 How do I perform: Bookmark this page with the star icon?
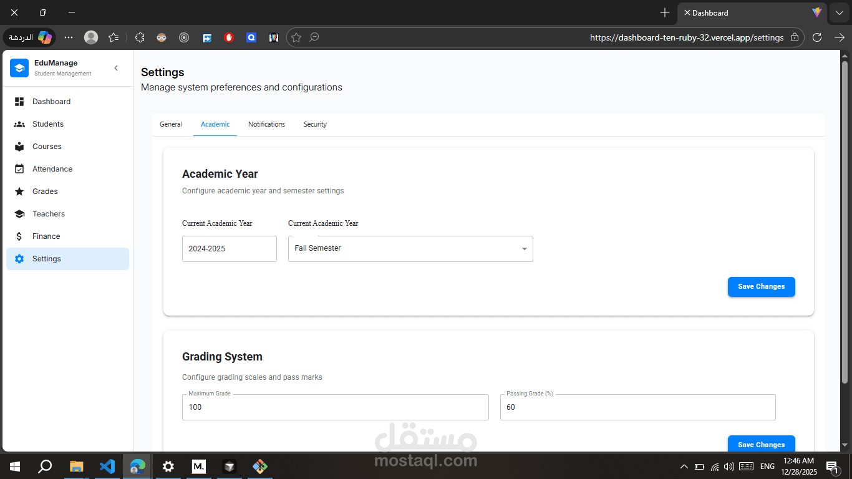point(296,37)
